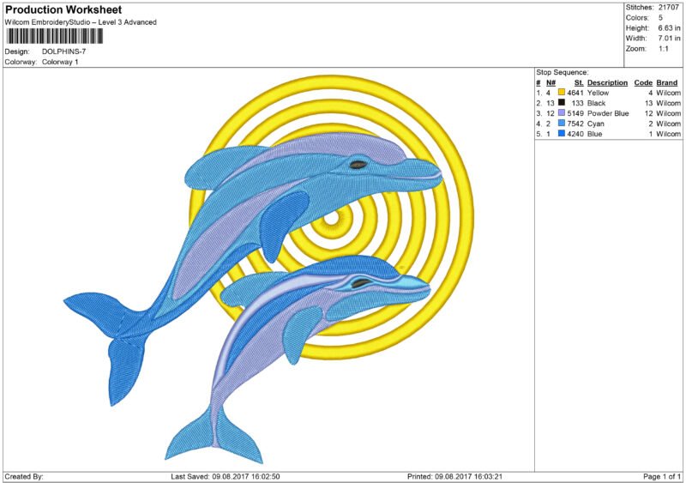Click the 'Created By:' footer label
This screenshot has height=483, width=686.
tap(24, 476)
